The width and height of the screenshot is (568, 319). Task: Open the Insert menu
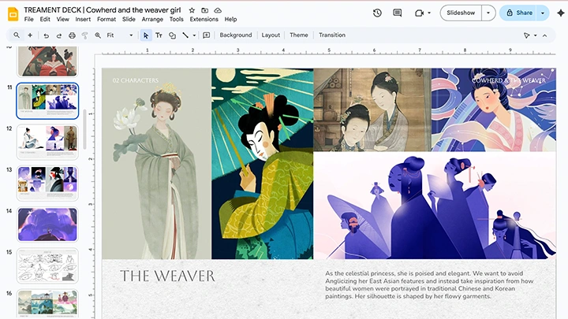coord(83,20)
